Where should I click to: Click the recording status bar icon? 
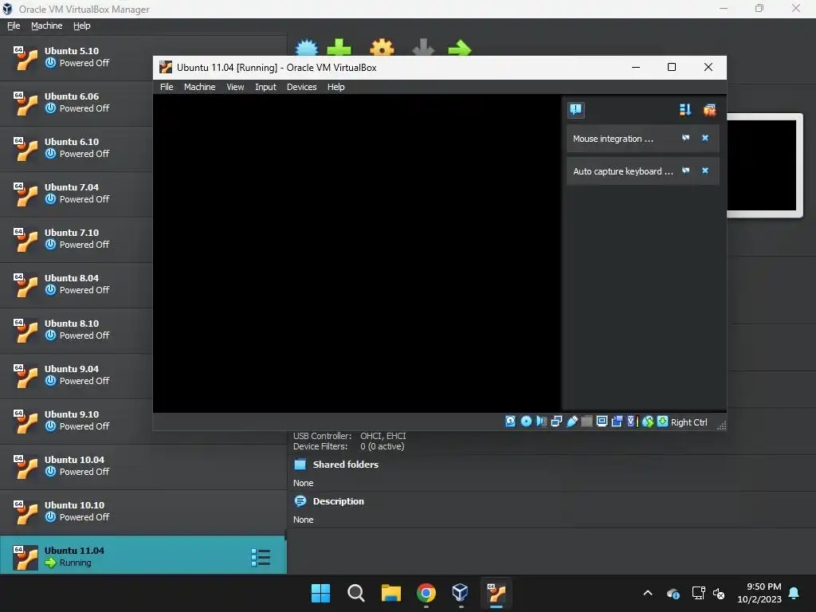click(x=617, y=422)
